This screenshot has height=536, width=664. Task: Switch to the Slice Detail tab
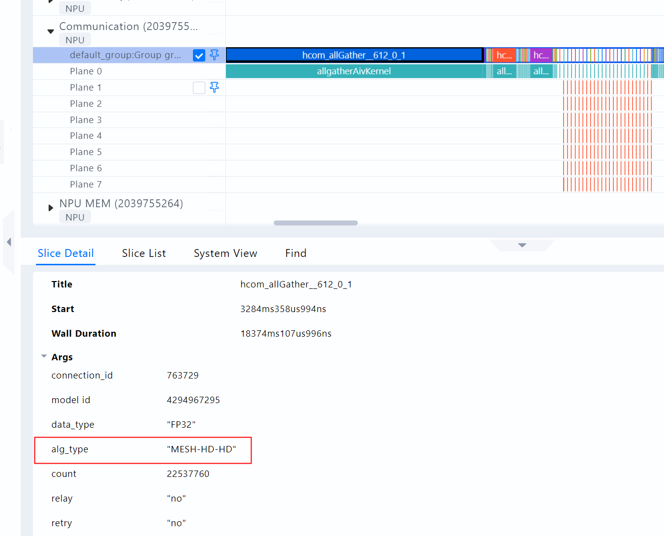point(65,253)
